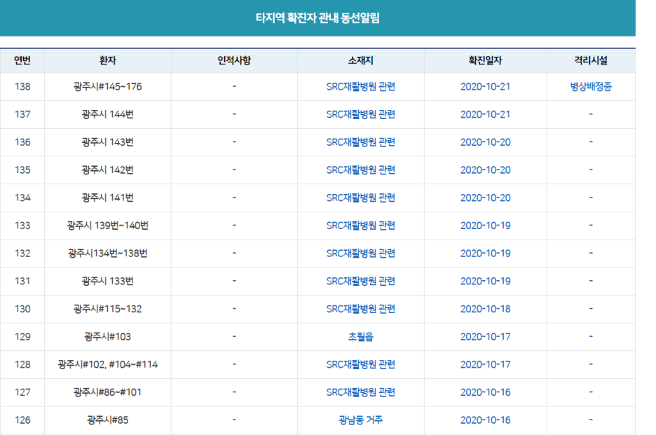Viewport: 656px width, 435px height.
Task: Select patient cell 광주시#103
Action: [x=107, y=337]
